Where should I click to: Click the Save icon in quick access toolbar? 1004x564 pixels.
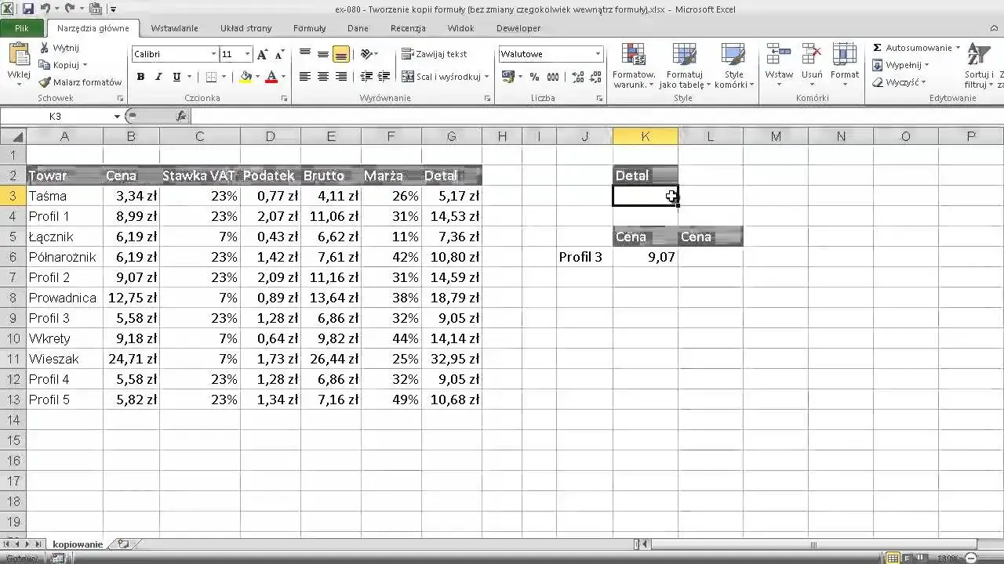(x=28, y=9)
